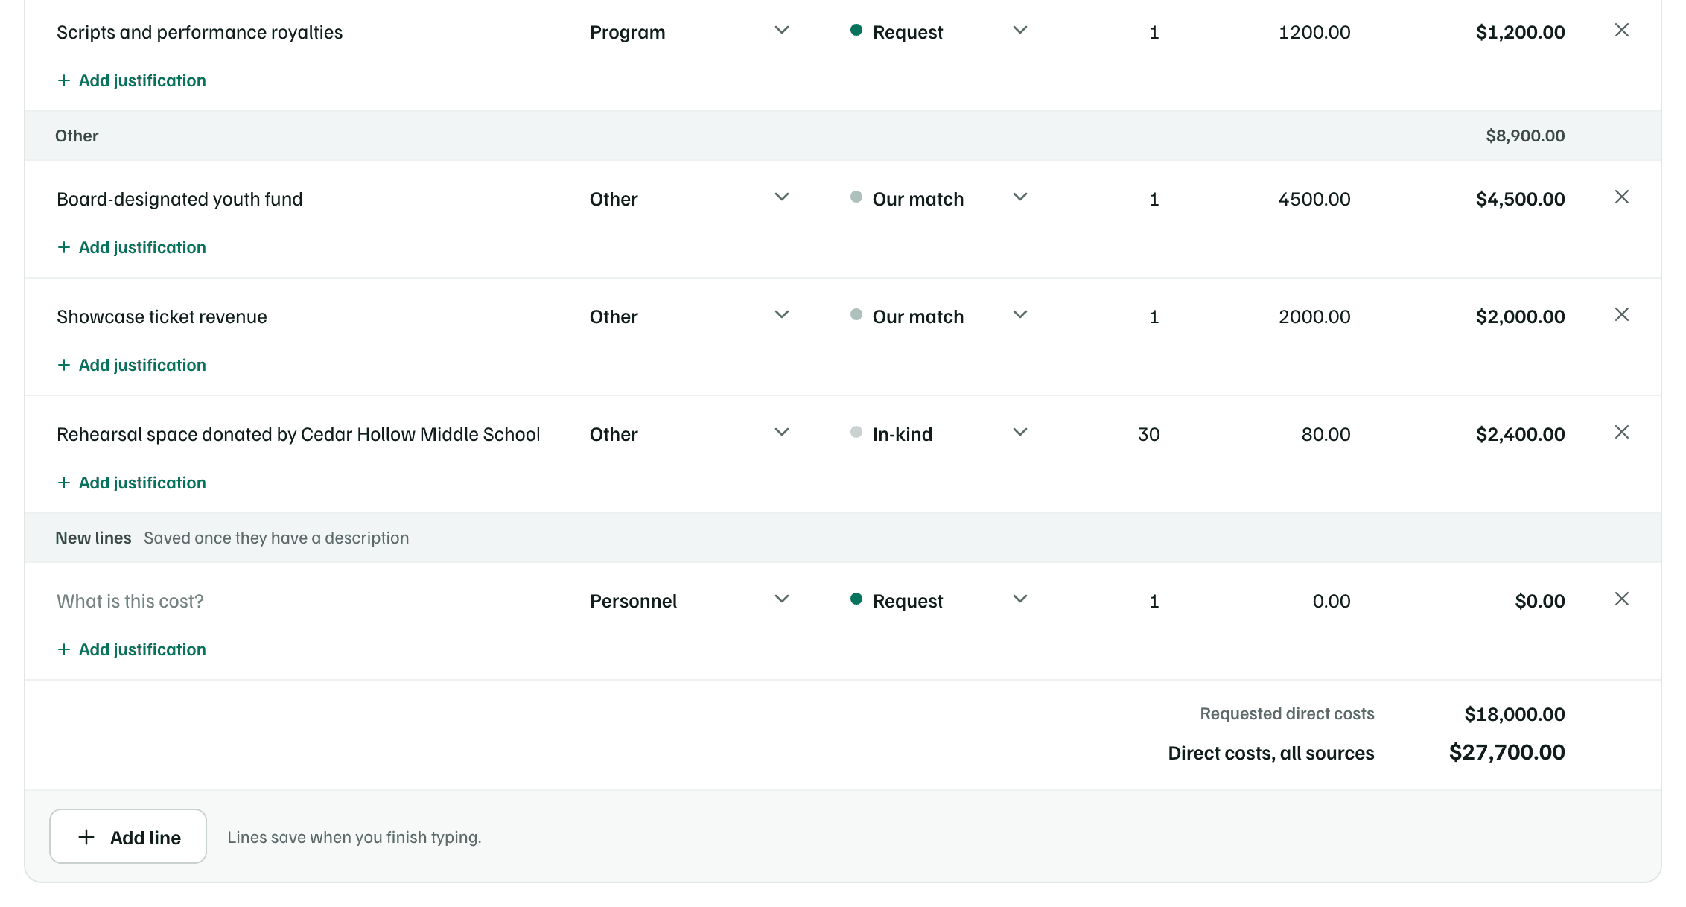Edit the Board-designated youth fund description
1686x907 pixels.
tap(298, 199)
